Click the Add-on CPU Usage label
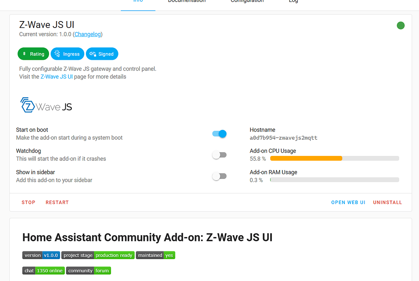 [x=273, y=151]
